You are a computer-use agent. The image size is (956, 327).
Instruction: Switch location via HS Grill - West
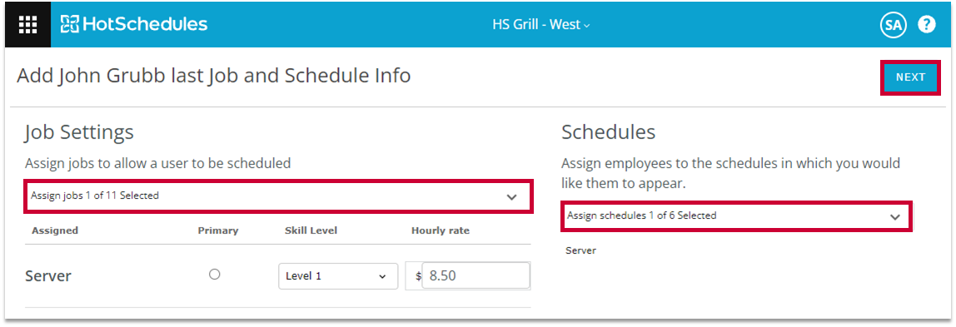pos(541,25)
